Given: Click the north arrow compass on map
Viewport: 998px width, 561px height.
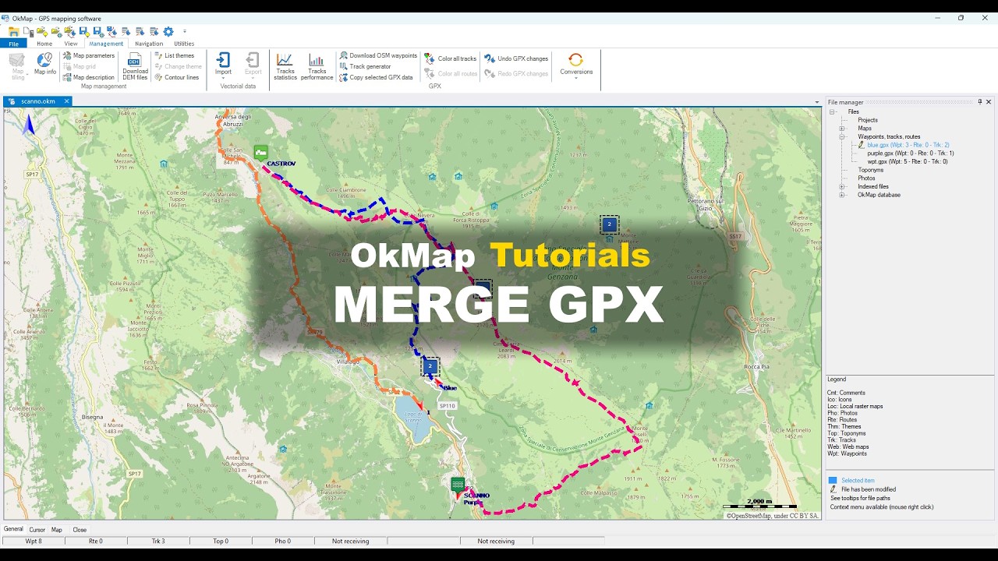Looking at the screenshot, I should tap(30, 125).
